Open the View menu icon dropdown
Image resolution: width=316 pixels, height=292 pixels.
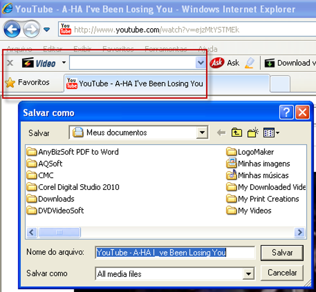pyautogui.click(x=271, y=133)
